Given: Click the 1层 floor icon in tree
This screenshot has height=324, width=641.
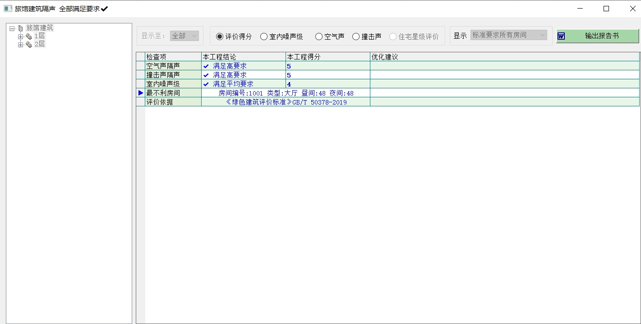Looking at the screenshot, I should pos(29,37).
